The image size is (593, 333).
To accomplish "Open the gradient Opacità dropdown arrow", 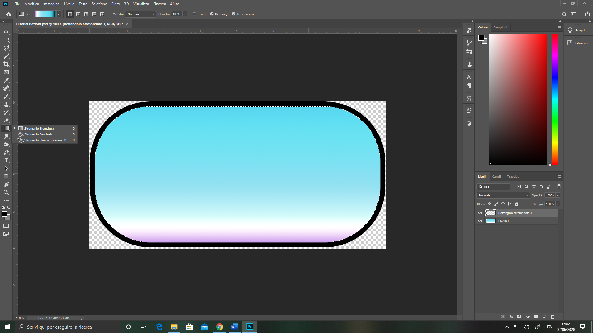I will click(185, 14).
